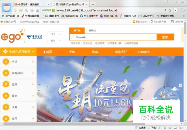This screenshot has width=187, height=130.
Task: Click the 欢go logo
Action: click(x=12, y=36)
